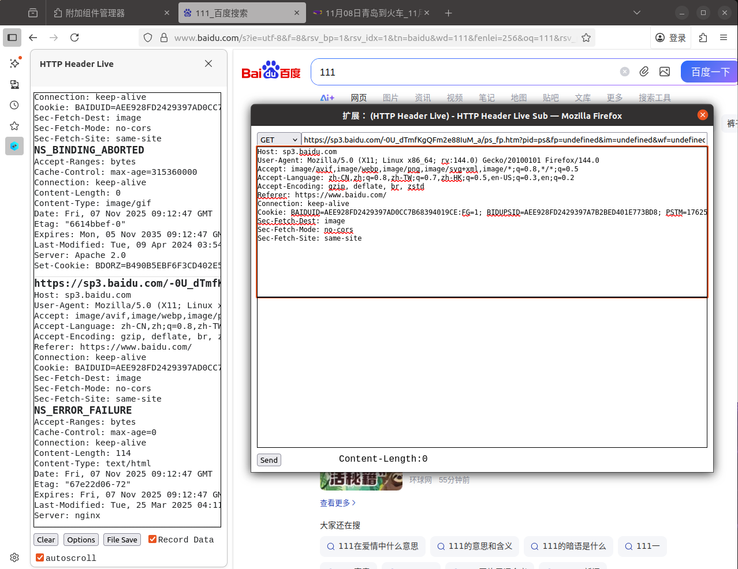
Task: Show tracking protection shield info
Action: [148, 38]
